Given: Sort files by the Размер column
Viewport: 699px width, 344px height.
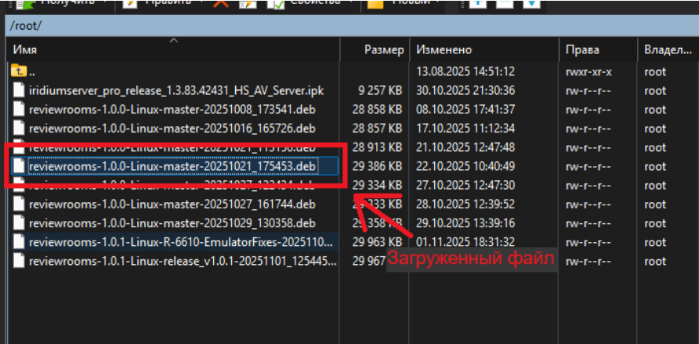Looking at the screenshot, I should pyautogui.click(x=375, y=49).
